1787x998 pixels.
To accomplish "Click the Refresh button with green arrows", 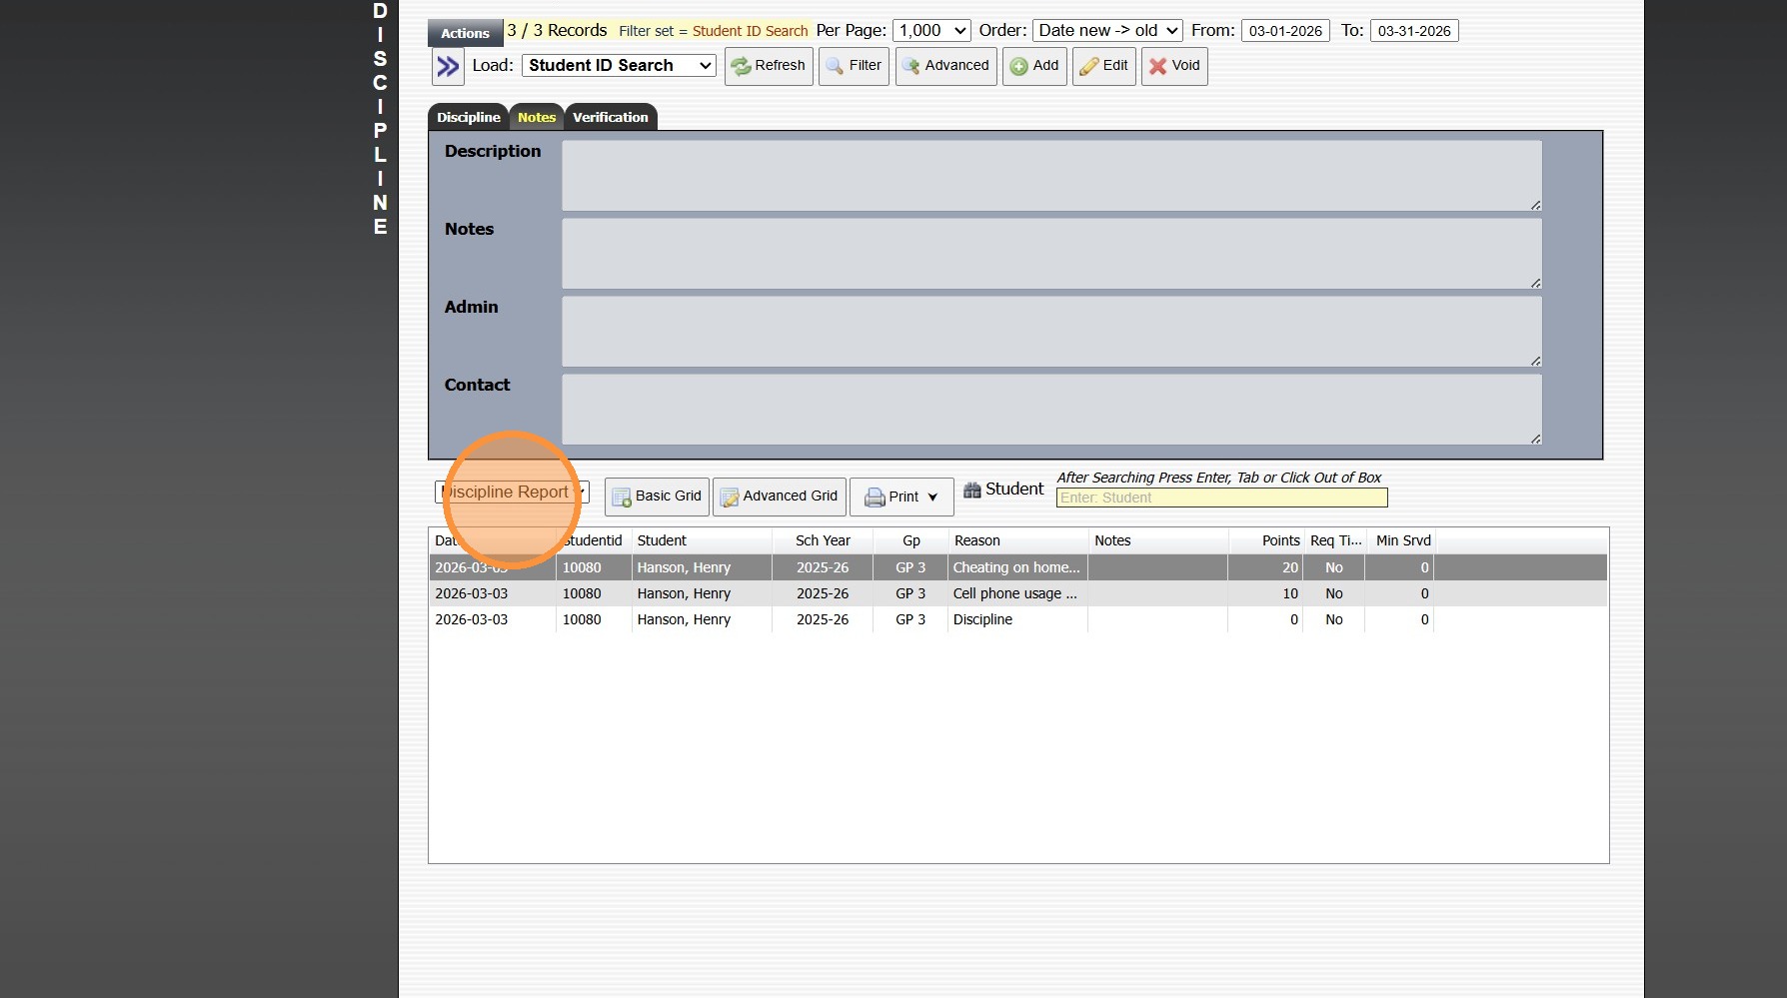I will [x=769, y=66].
